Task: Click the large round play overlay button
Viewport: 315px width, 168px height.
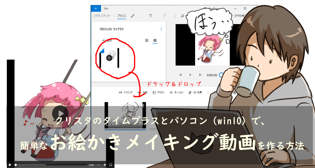Action: click(60, 114)
